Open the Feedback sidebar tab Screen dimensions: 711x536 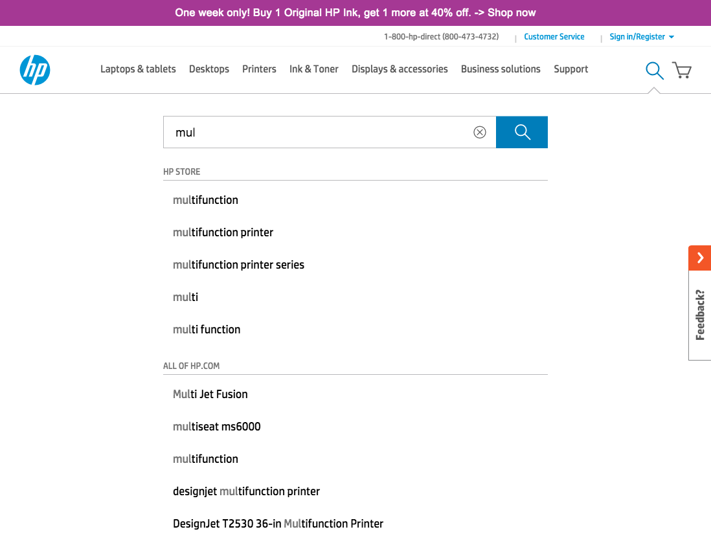(699, 315)
